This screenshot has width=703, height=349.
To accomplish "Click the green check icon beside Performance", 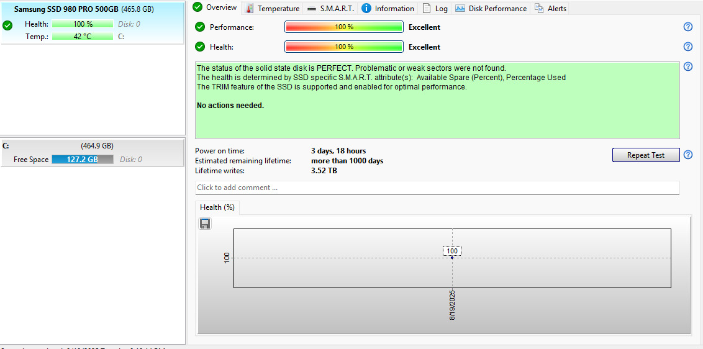I will point(200,27).
